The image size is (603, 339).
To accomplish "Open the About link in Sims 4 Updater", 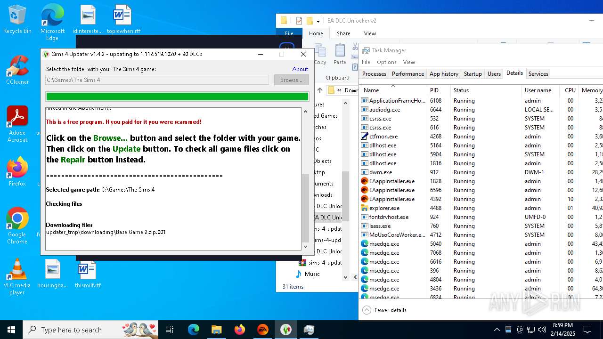I will click(x=300, y=69).
